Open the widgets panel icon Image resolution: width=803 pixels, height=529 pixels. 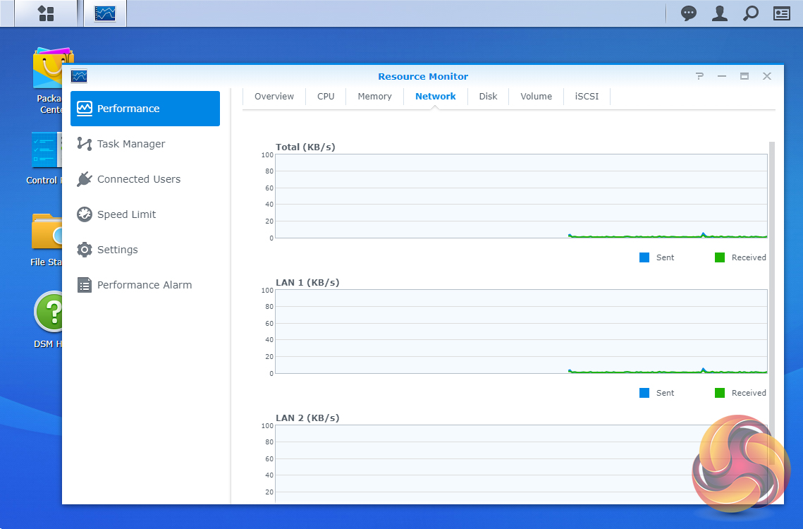(x=782, y=13)
